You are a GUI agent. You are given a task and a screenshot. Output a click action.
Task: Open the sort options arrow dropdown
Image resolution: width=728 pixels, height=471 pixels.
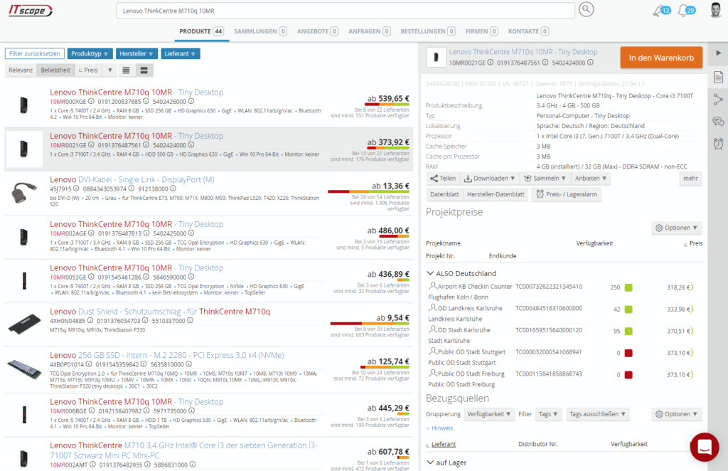point(110,70)
